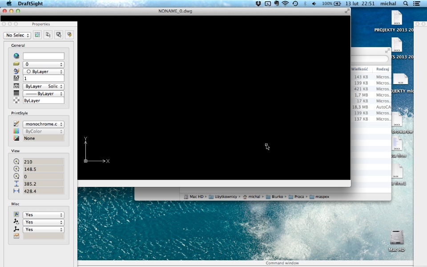The image size is (427, 267).
Task: Click the line color icon in General
Action: 16,71
